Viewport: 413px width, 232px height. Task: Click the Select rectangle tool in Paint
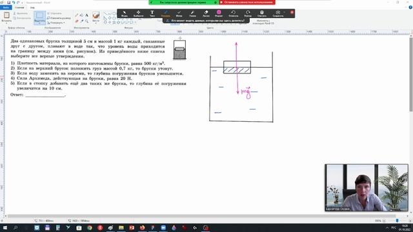point(40,15)
